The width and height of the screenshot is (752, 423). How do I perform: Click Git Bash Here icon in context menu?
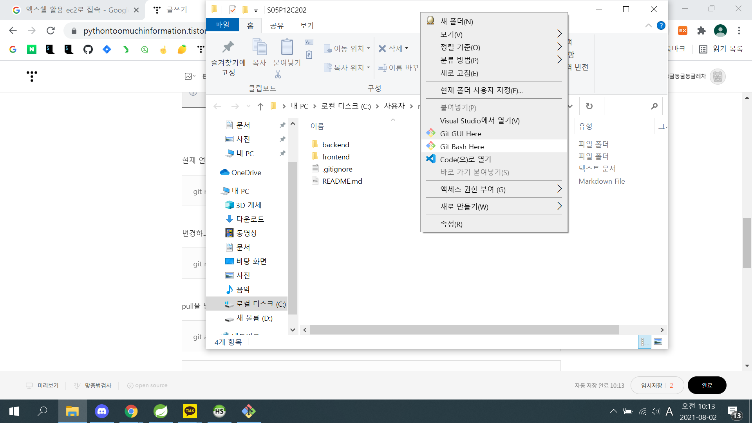click(x=431, y=146)
